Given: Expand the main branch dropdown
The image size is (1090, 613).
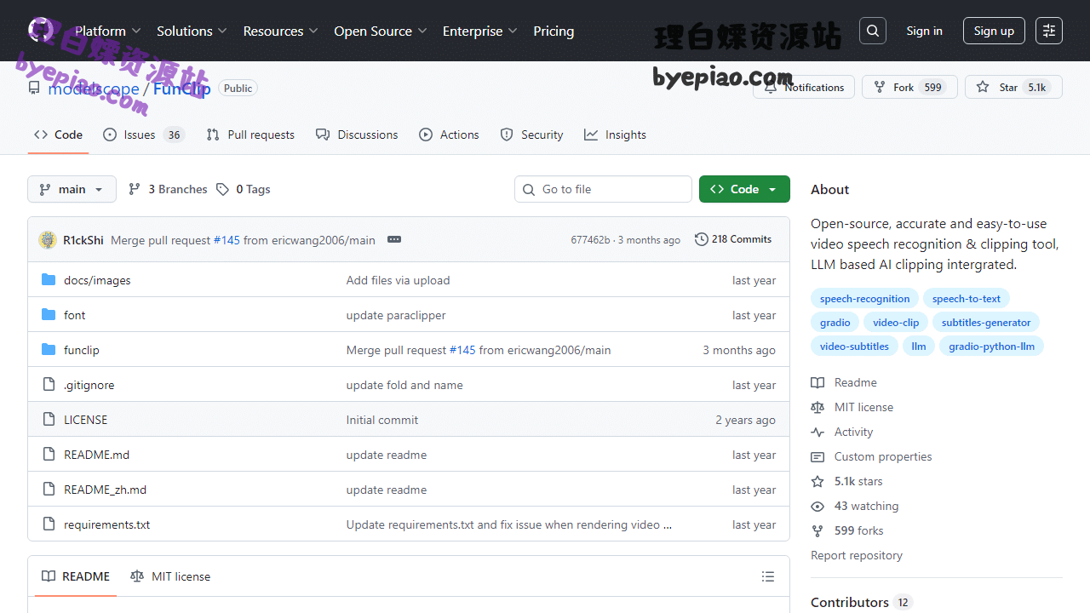Looking at the screenshot, I should pos(72,189).
